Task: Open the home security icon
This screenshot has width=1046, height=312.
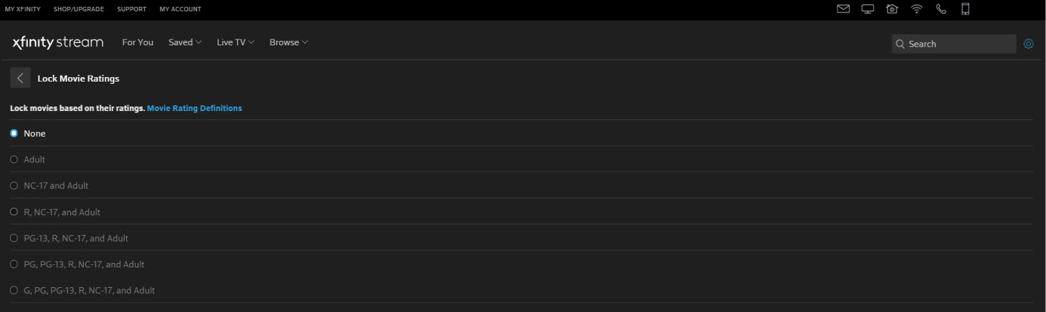Action: point(892,9)
